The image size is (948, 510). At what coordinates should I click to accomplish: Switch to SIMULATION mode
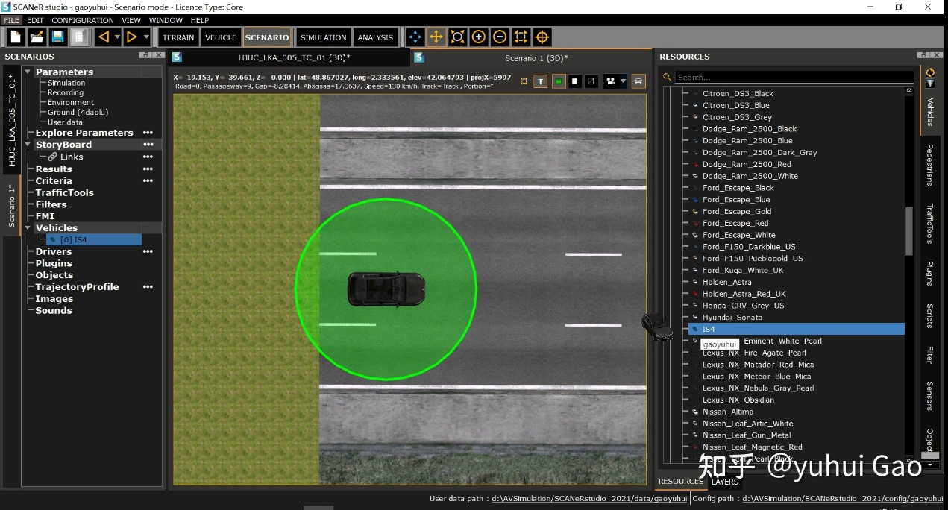point(324,37)
